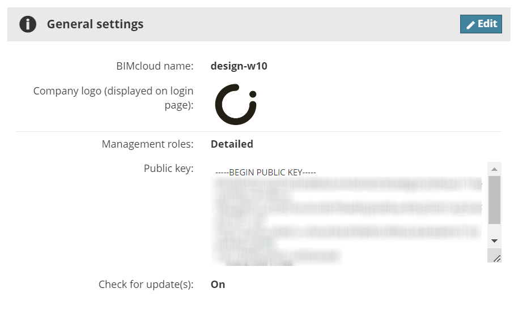The image size is (514, 314).
Task: Click the BEGIN PUBLIC KEY line
Action: [x=265, y=172]
